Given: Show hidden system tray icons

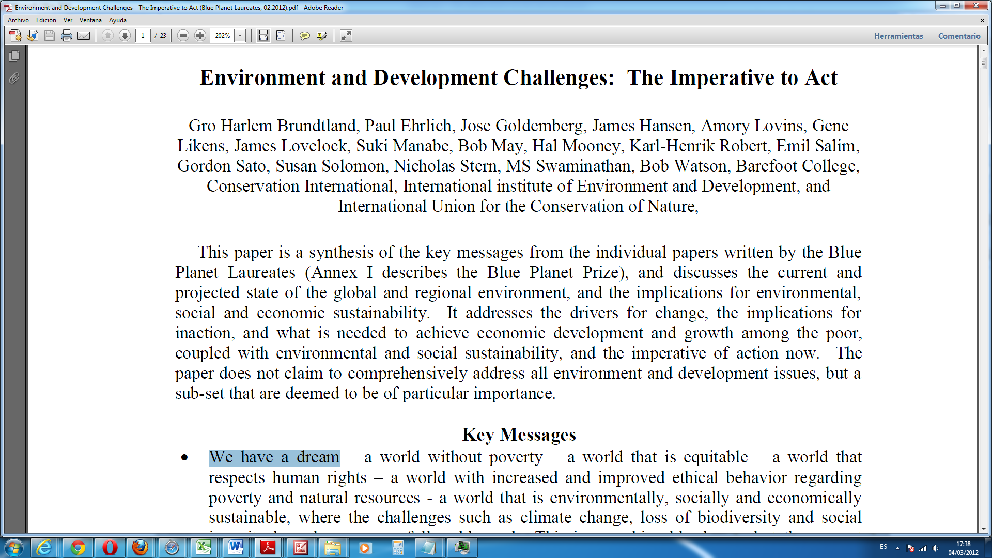Looking at the screenshot, I should tap(897, 548).
